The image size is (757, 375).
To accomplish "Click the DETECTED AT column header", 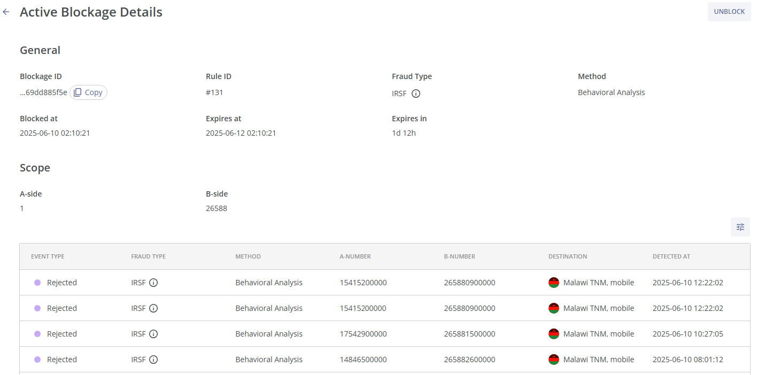I will [671, 256].
